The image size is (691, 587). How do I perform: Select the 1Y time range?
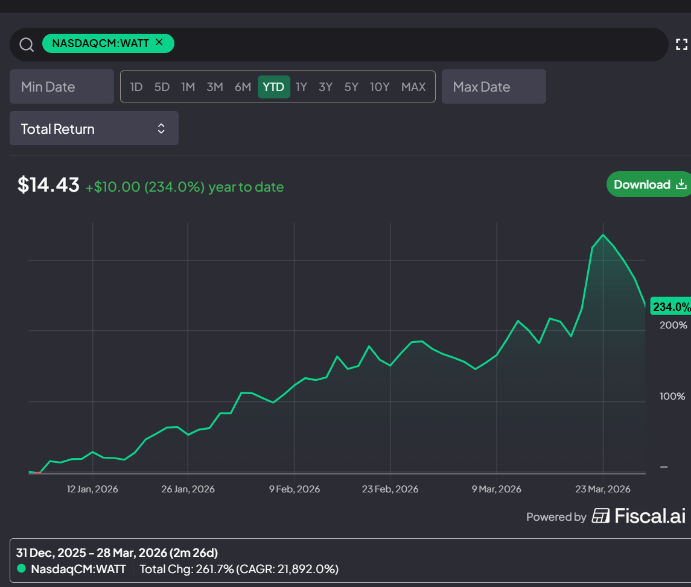point(301,87)
